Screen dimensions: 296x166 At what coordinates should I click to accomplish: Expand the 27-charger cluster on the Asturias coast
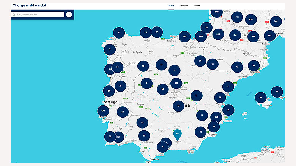(157, 32)
